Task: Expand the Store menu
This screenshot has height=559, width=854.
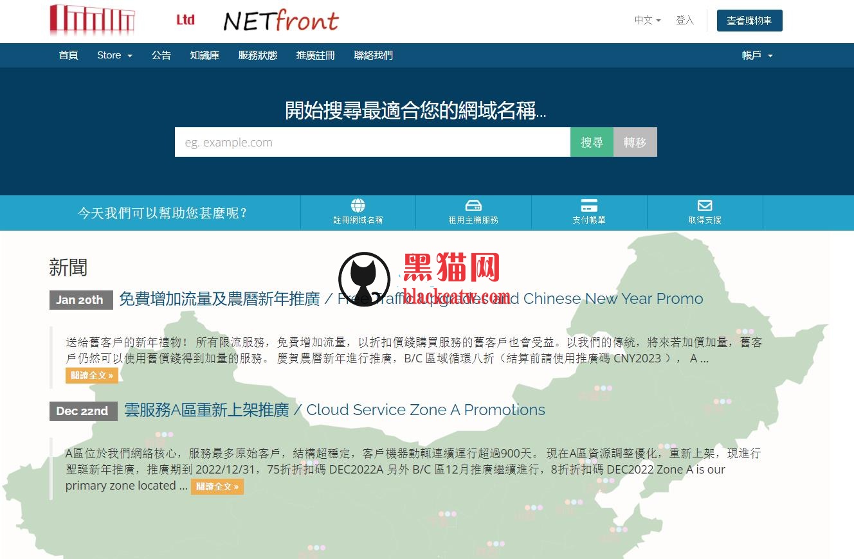Action: click(114, 55)
